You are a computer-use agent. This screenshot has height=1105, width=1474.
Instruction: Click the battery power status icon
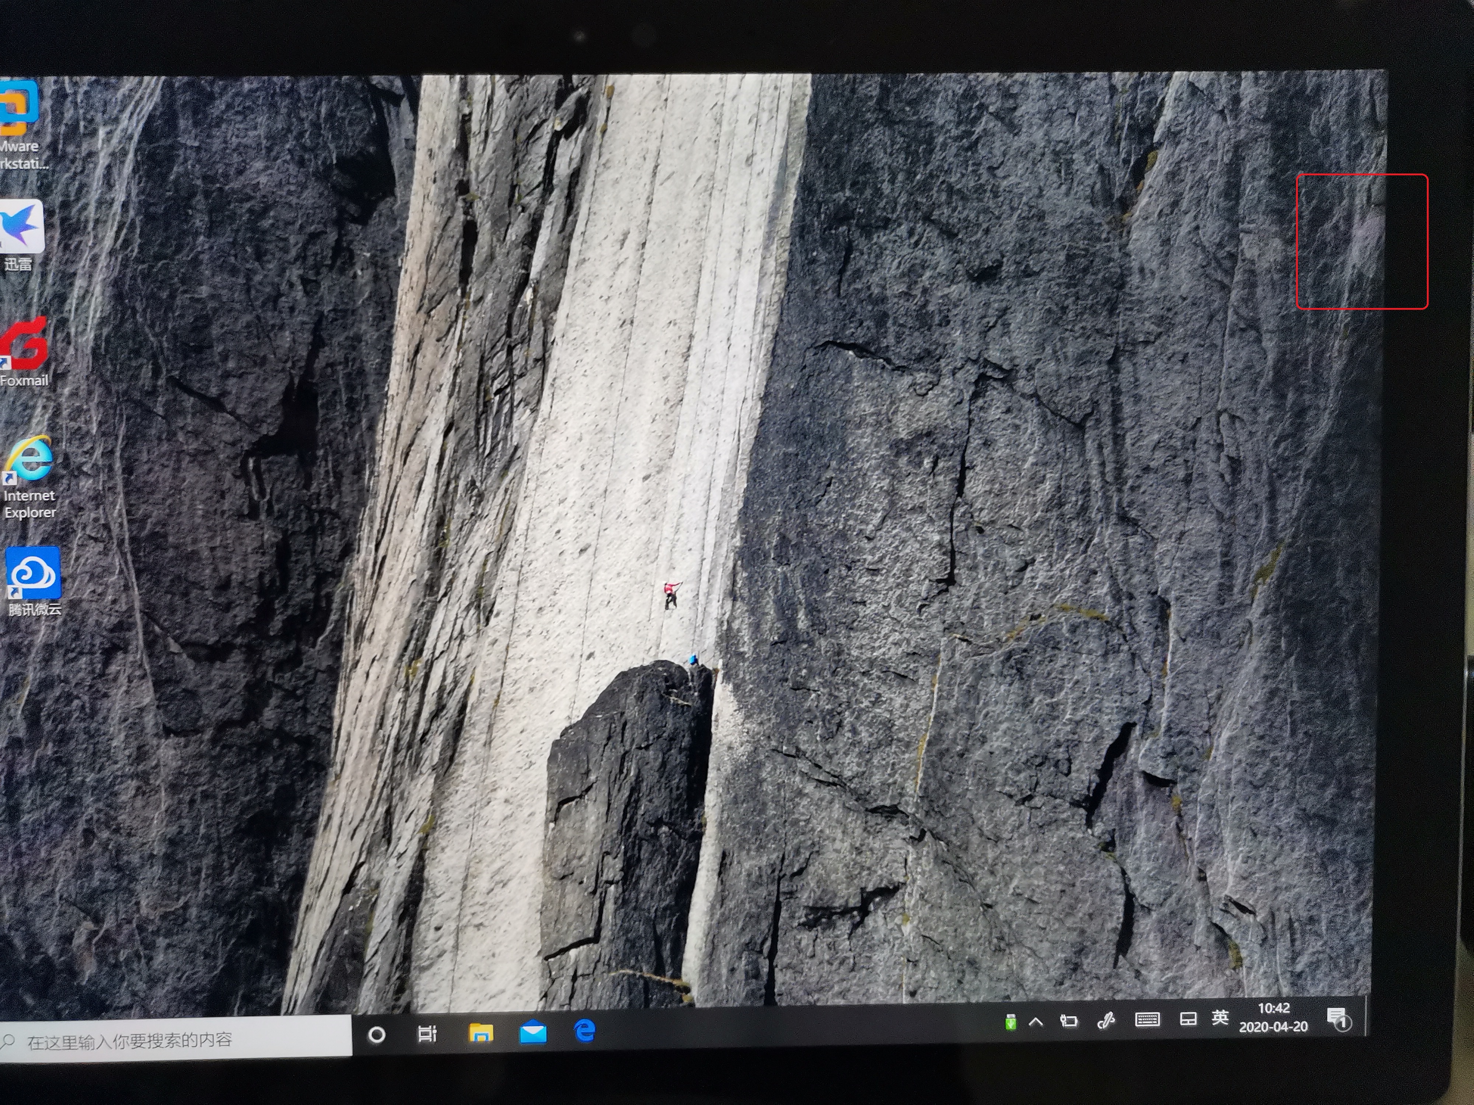click(x=1069, y=1021)
